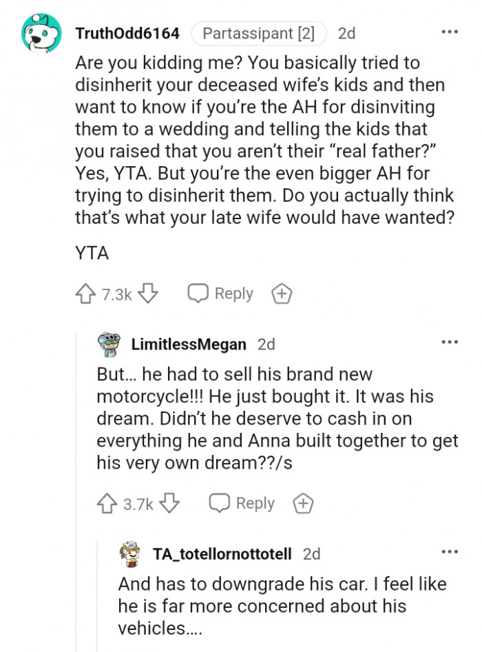
Task: Open TruthOdd6164's avatar profile
Action: pos(42,32)
